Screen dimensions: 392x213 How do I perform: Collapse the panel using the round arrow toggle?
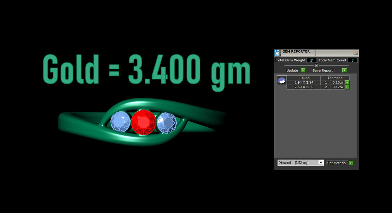point(316,65)
